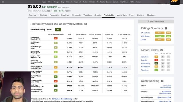The height and width of the screenshot is (102, 183).
Task: Select GM value 13.56% for Gross Profit Margin
Action: coord(69,38)
